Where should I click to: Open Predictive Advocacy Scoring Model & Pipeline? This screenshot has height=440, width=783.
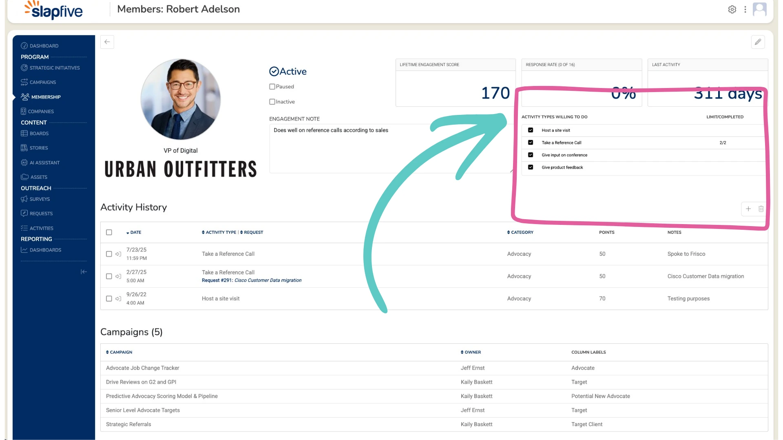pyautogui.click(x=162, y=396)
